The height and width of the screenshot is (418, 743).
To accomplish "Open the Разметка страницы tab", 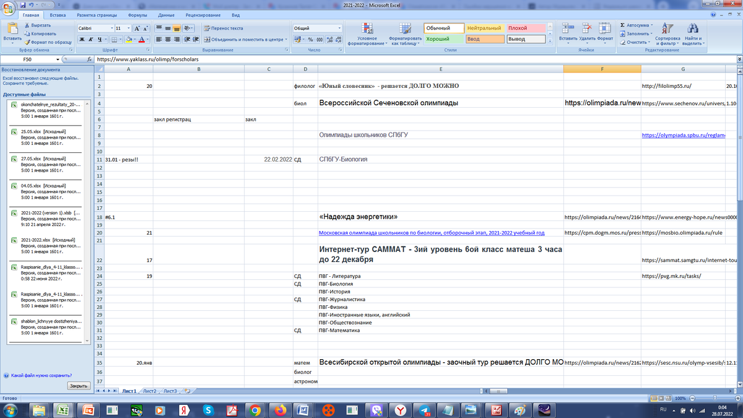I will (x=98, y=14).
